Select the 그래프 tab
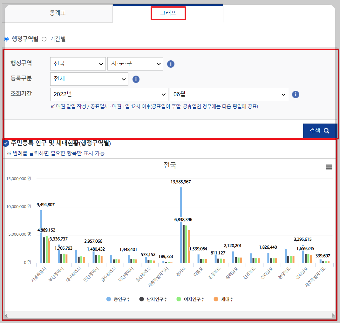This screenshot has width=340, height=323. tap(168, 13)
